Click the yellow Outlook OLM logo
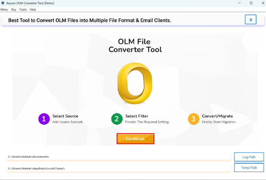The image size is (266, 180). point(135,83)
